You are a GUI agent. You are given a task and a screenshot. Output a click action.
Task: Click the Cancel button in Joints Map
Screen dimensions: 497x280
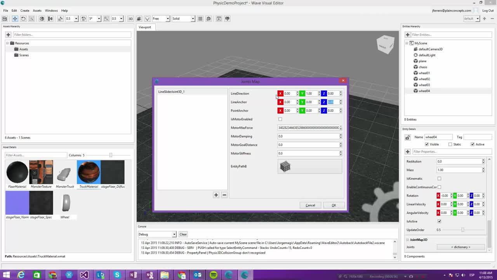click(310, 205)
